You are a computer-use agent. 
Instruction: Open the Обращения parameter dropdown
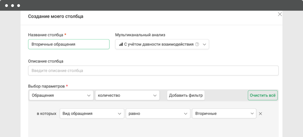click(61, 95)
